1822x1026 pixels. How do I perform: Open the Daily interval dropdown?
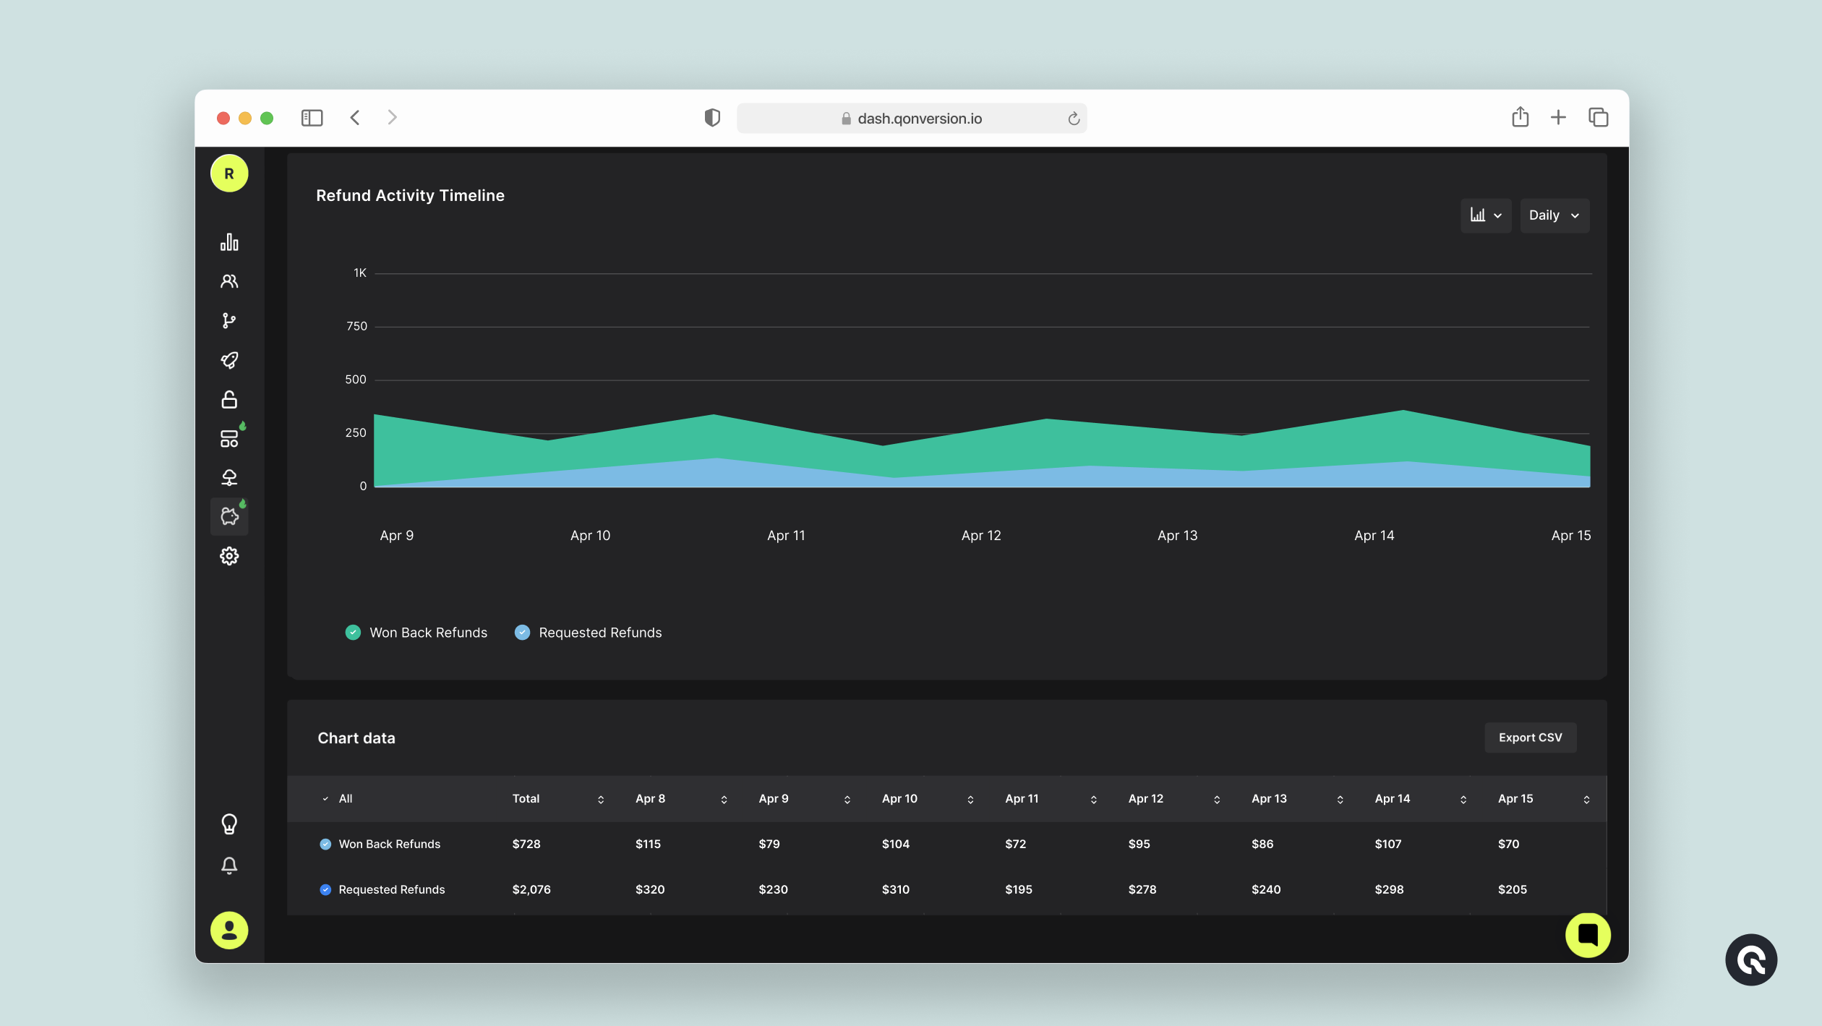[x=1554, y=215]
